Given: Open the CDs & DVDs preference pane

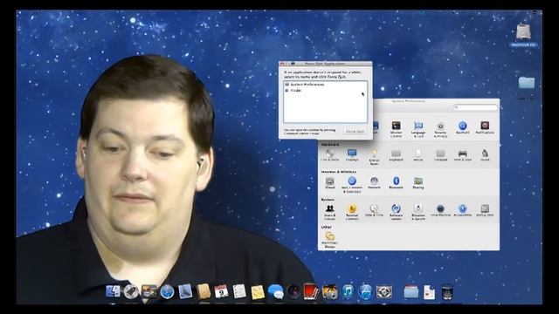Looking at the screenshot, I should tap(330, 155).
